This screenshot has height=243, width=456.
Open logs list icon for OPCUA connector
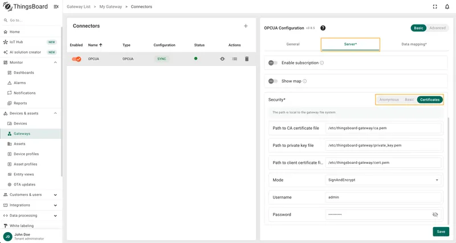pos(234,59)
